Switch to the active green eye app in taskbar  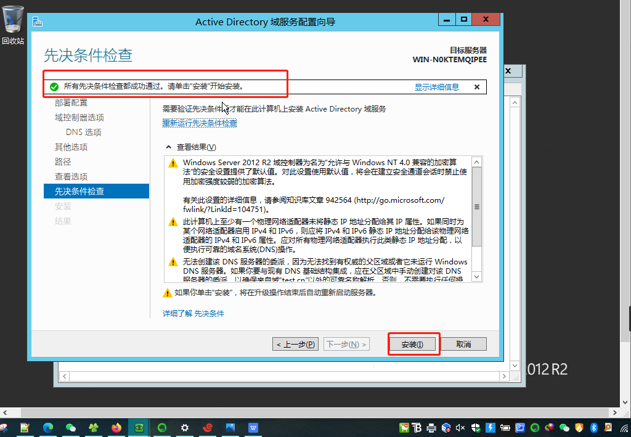point(139,428)
